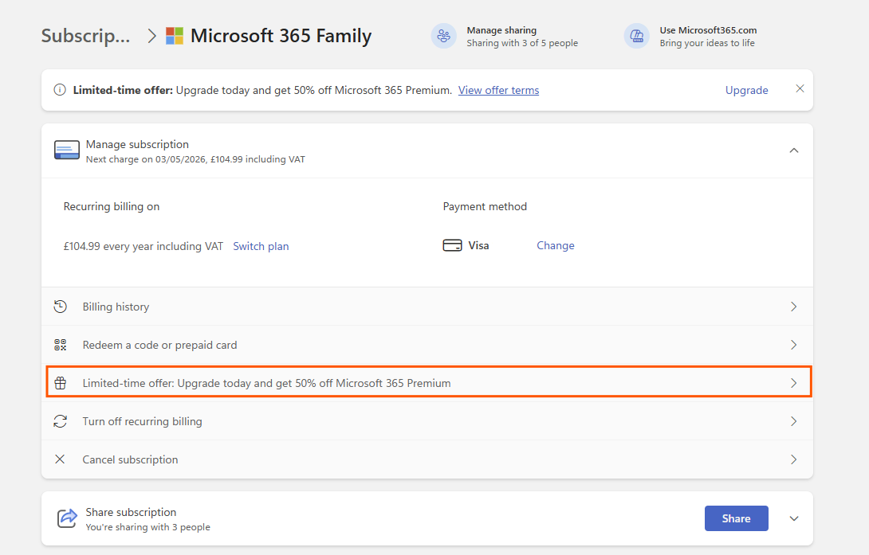Screen dimensions: 869x555
Task: Click the Microsoft 365 Family page title
Action: point(281,36)
